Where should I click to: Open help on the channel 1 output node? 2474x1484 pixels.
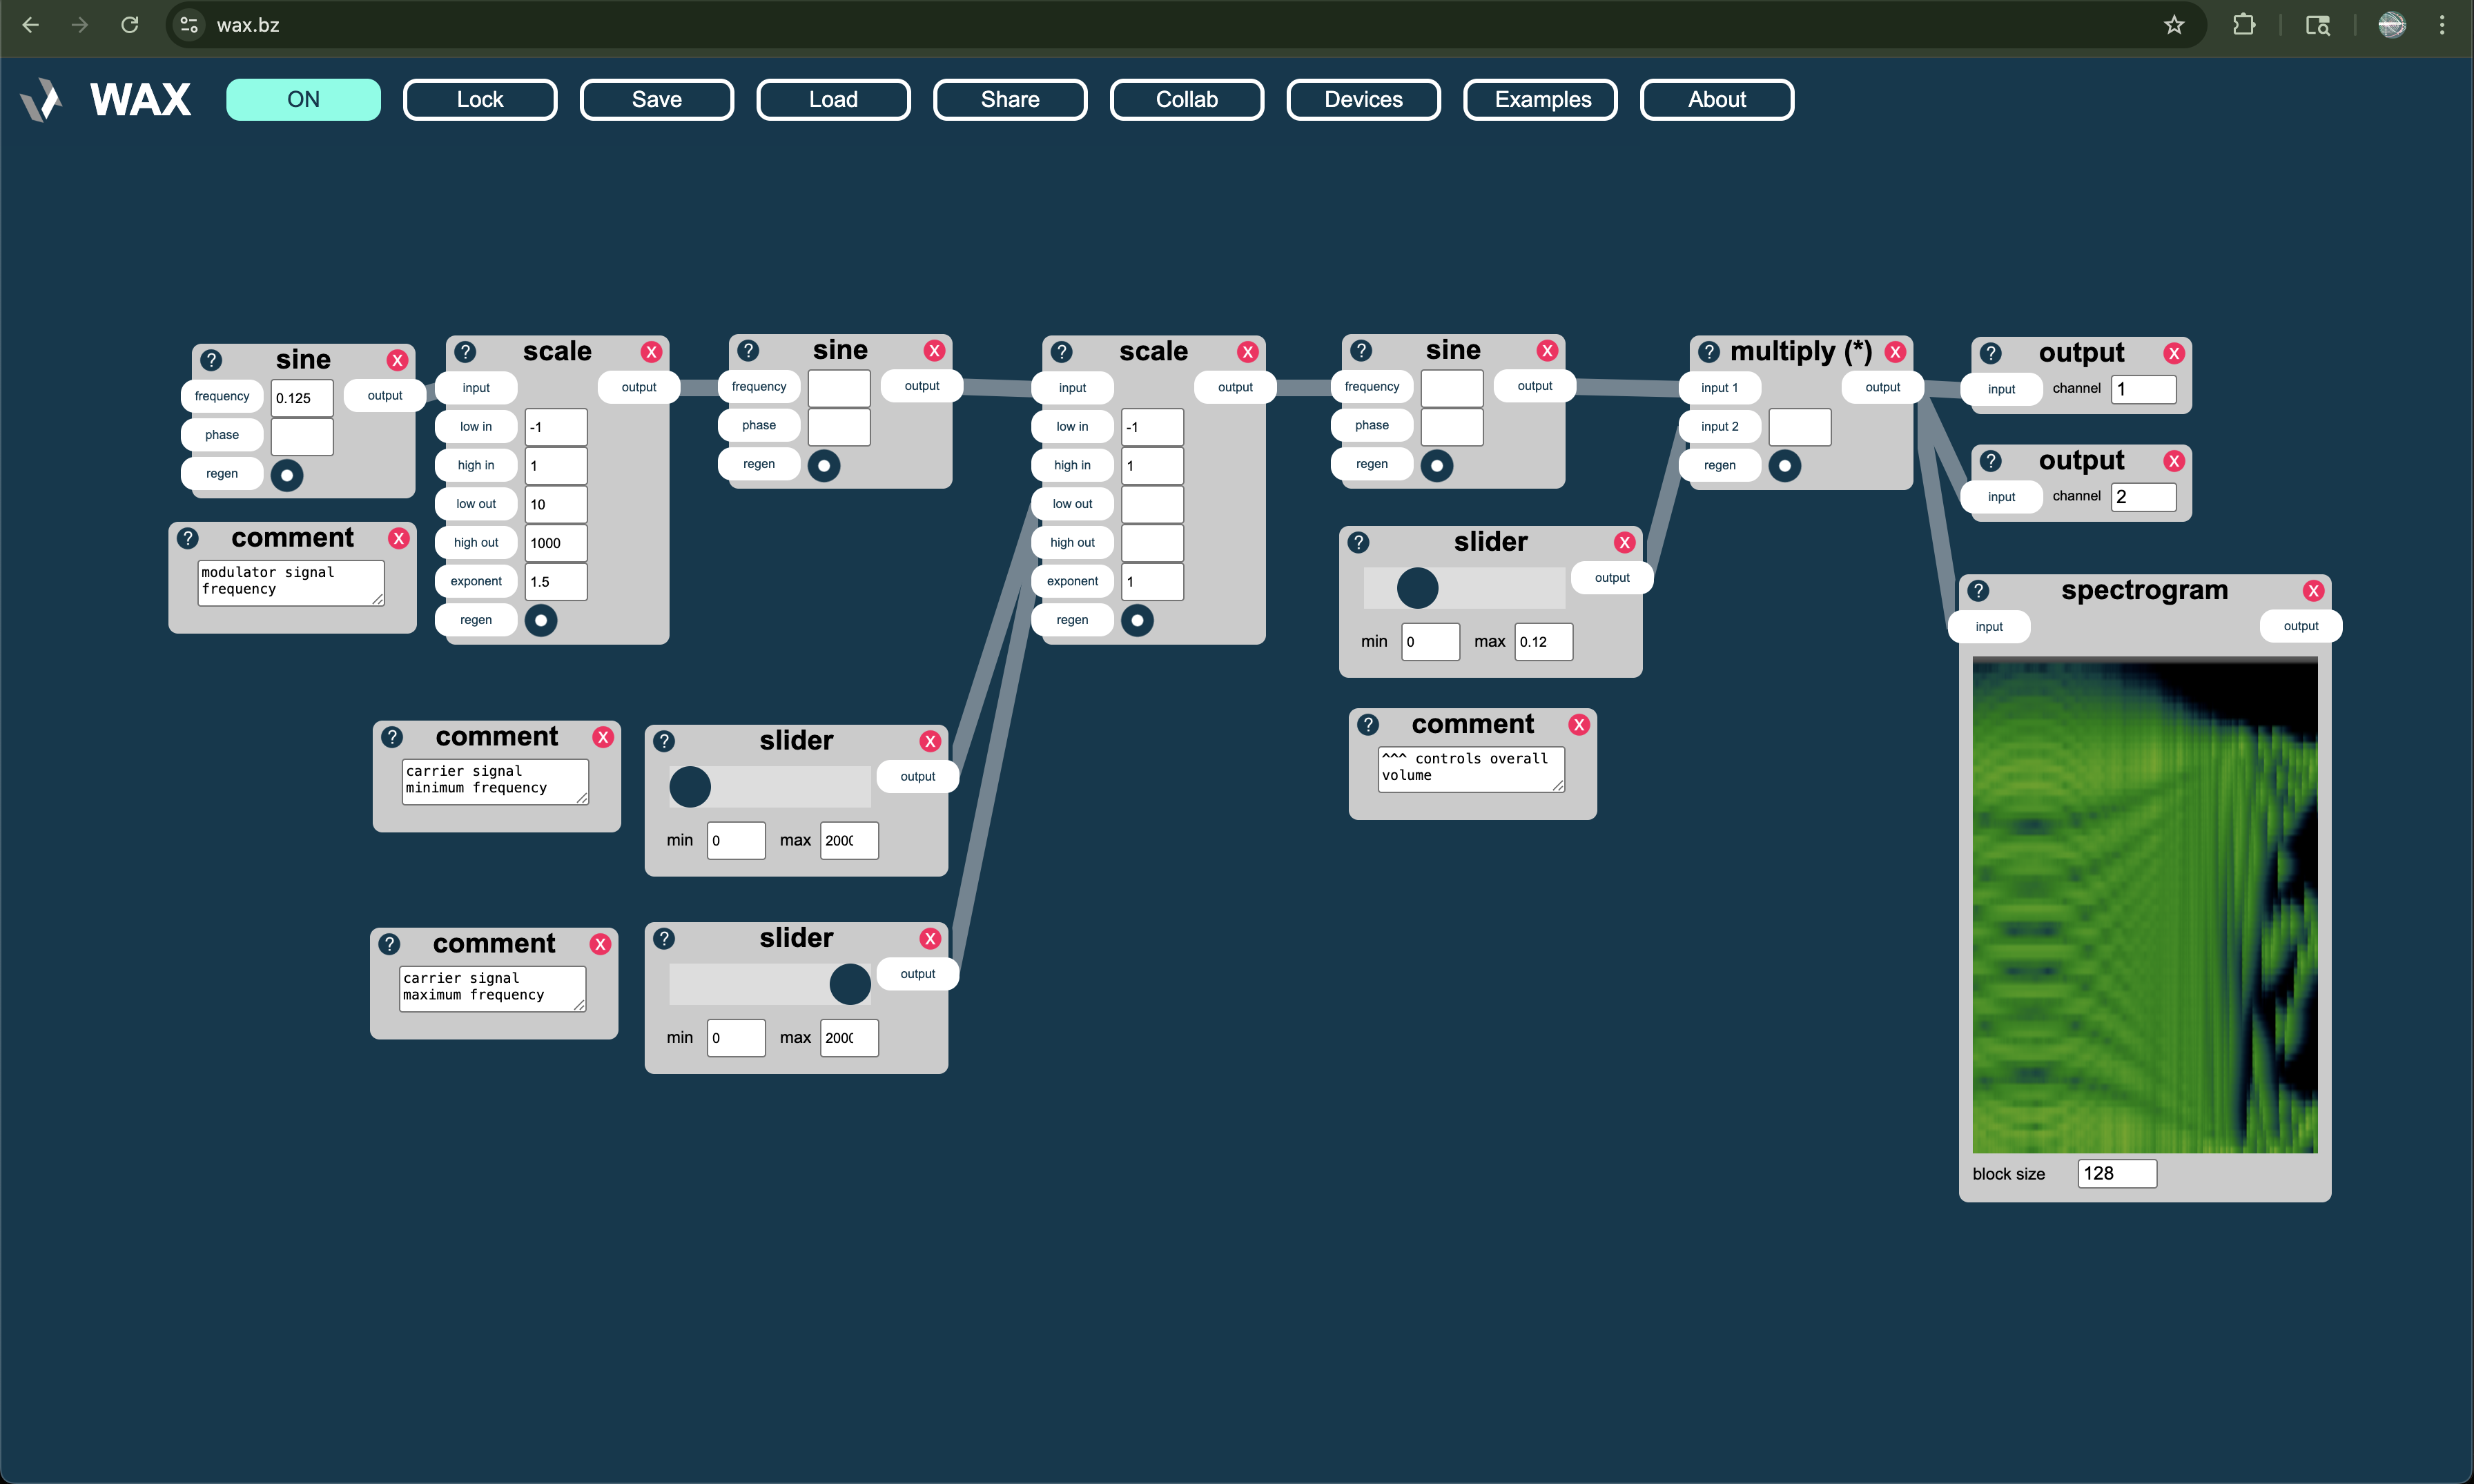[1991, 352]
